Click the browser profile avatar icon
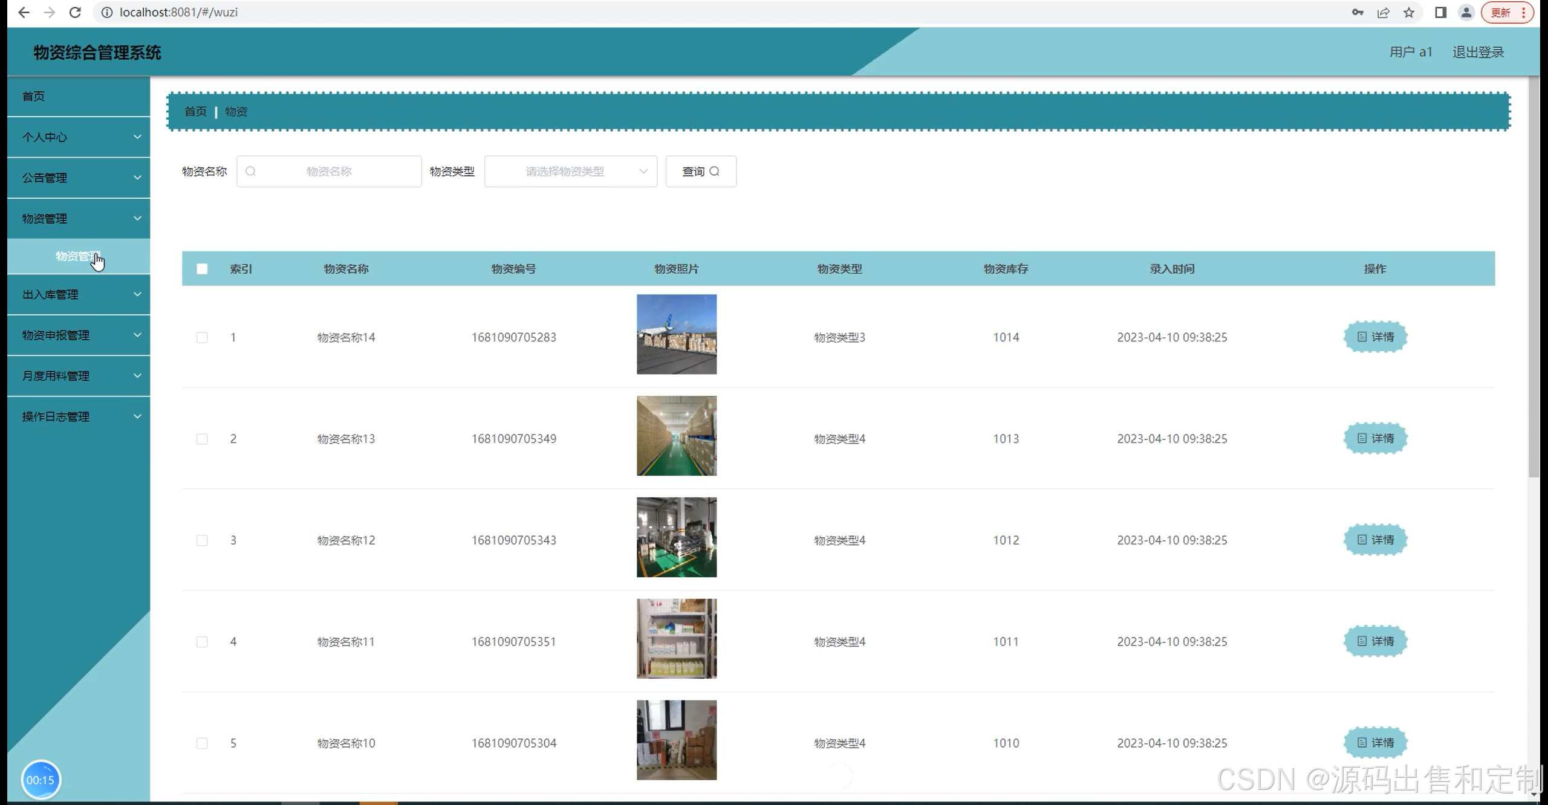 tap(1466, 12)
